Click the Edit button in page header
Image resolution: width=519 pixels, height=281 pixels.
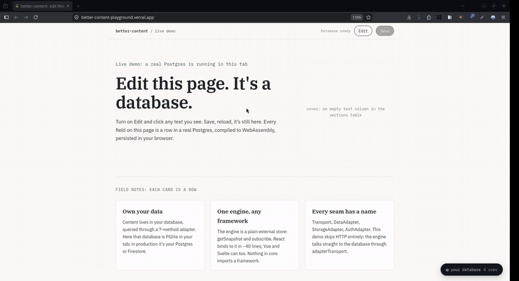point(363,31)
